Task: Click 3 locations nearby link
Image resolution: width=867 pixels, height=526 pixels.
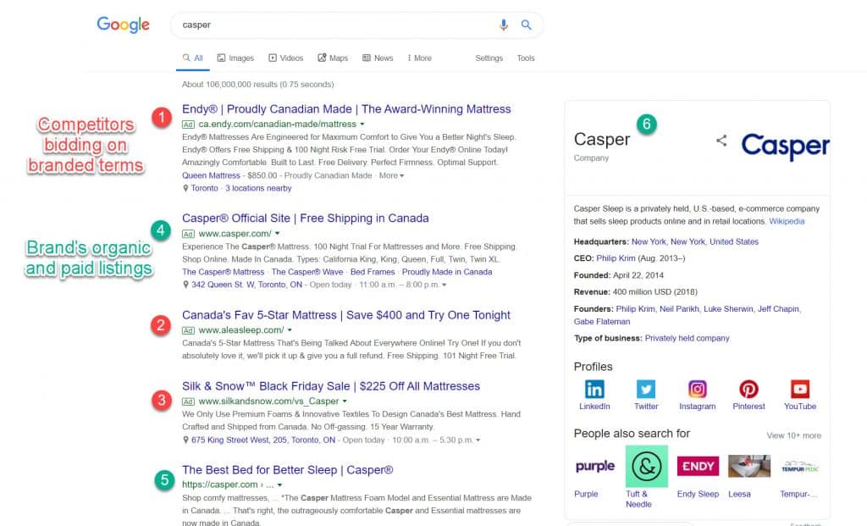Action: (258, 188)
